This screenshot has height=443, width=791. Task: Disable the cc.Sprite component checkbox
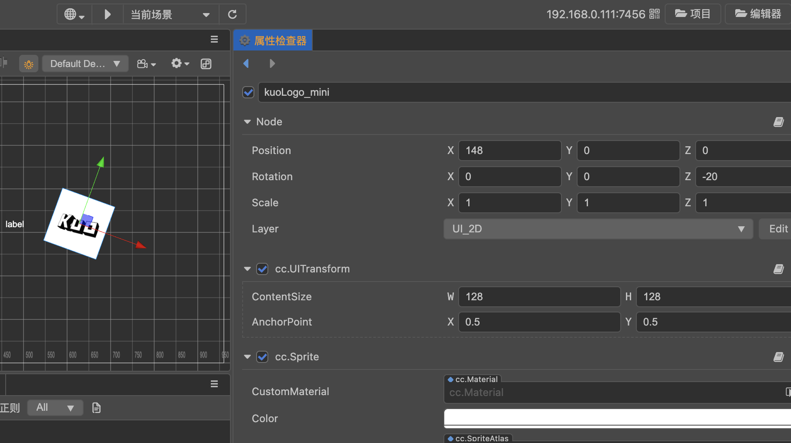click(x=262, y=357)
